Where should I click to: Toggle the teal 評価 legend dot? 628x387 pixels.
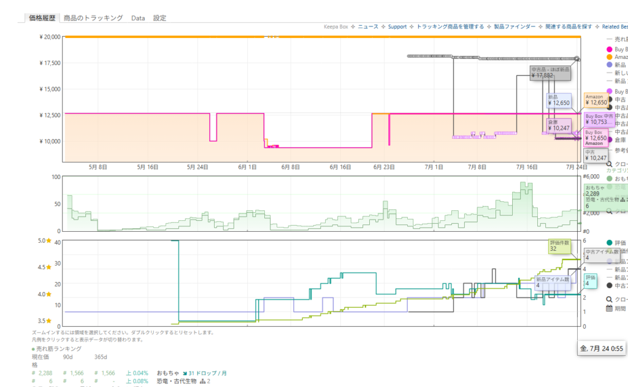[610, 243]
